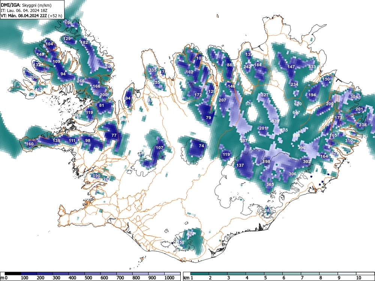
Task: Click visibility value 98 on the map
Action: [88, 140]
